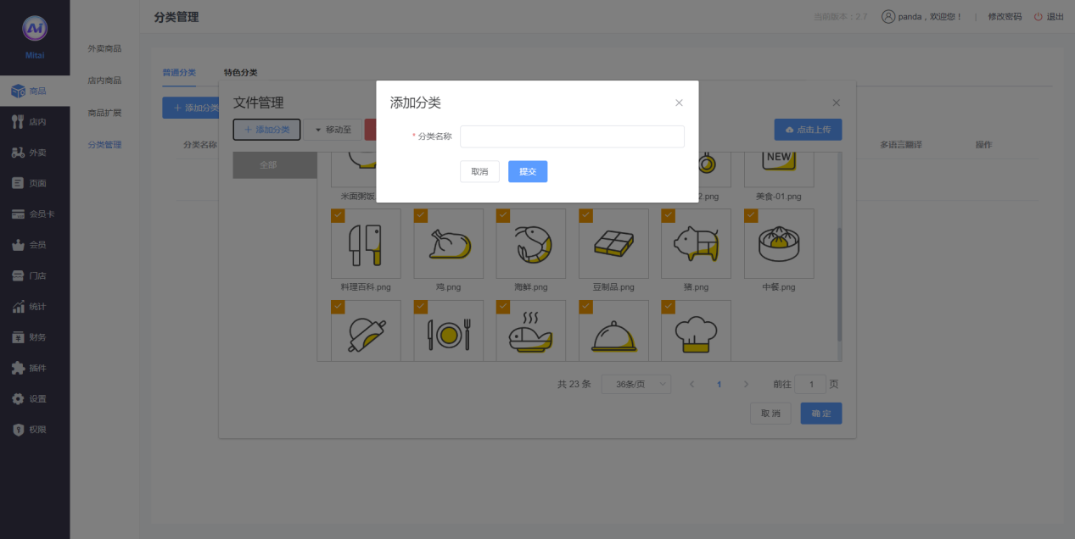Open the 36条/页 page size dropdown
This screenshot has height=539, width=1075.
(x=635, y=385)
